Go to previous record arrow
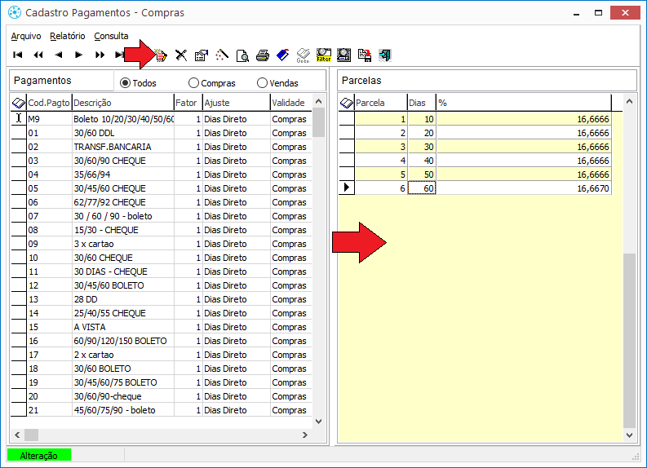647x468 pixels. coord(59,55)
